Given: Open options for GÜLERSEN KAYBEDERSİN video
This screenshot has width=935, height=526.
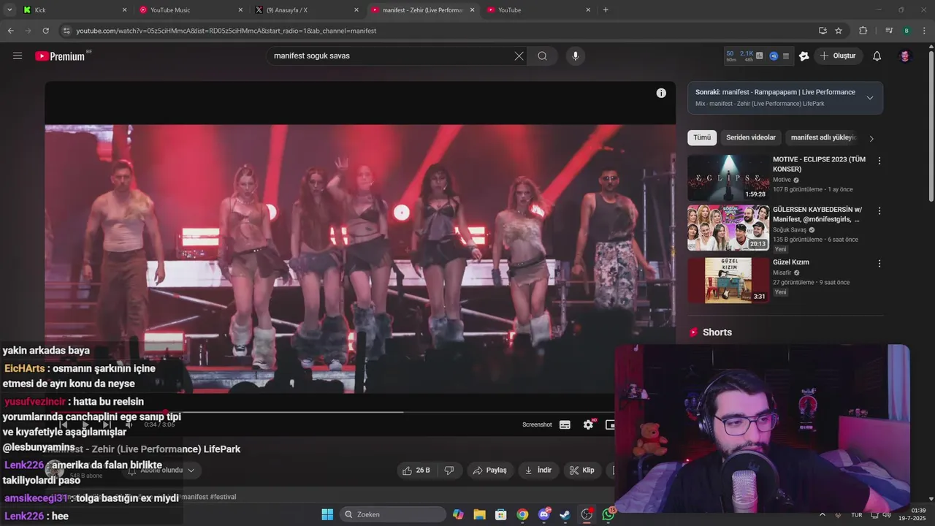Looking at the screenshot, I should [879, 211].
